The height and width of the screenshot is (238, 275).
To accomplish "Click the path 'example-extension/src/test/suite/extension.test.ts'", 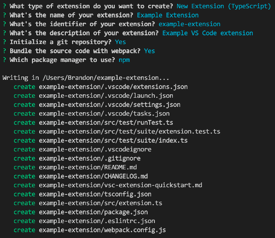I will pyautogui.click(x=130, y=132).
